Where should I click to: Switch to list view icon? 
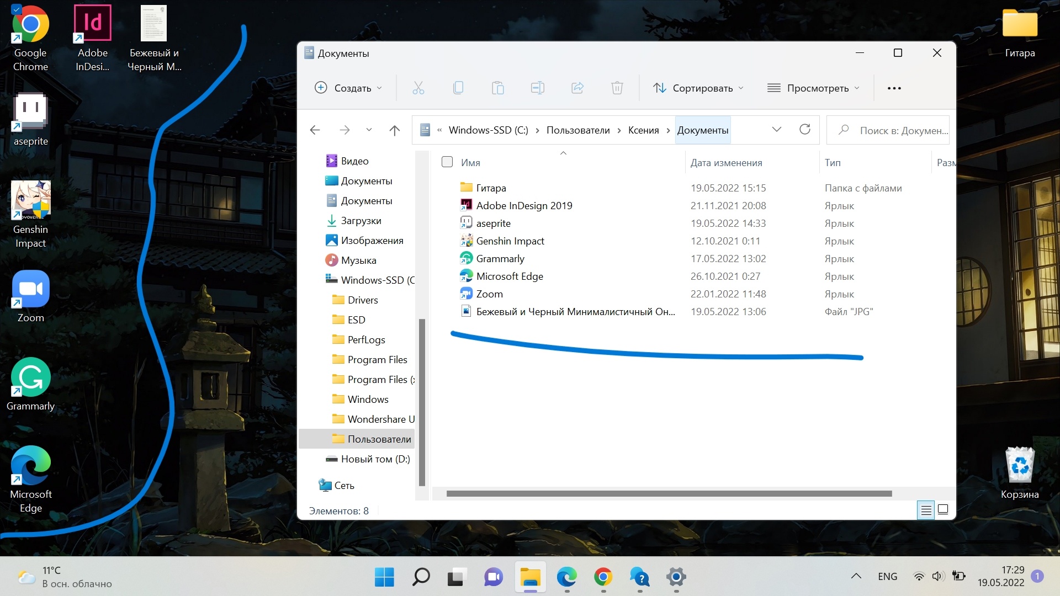tap(925, 509)
